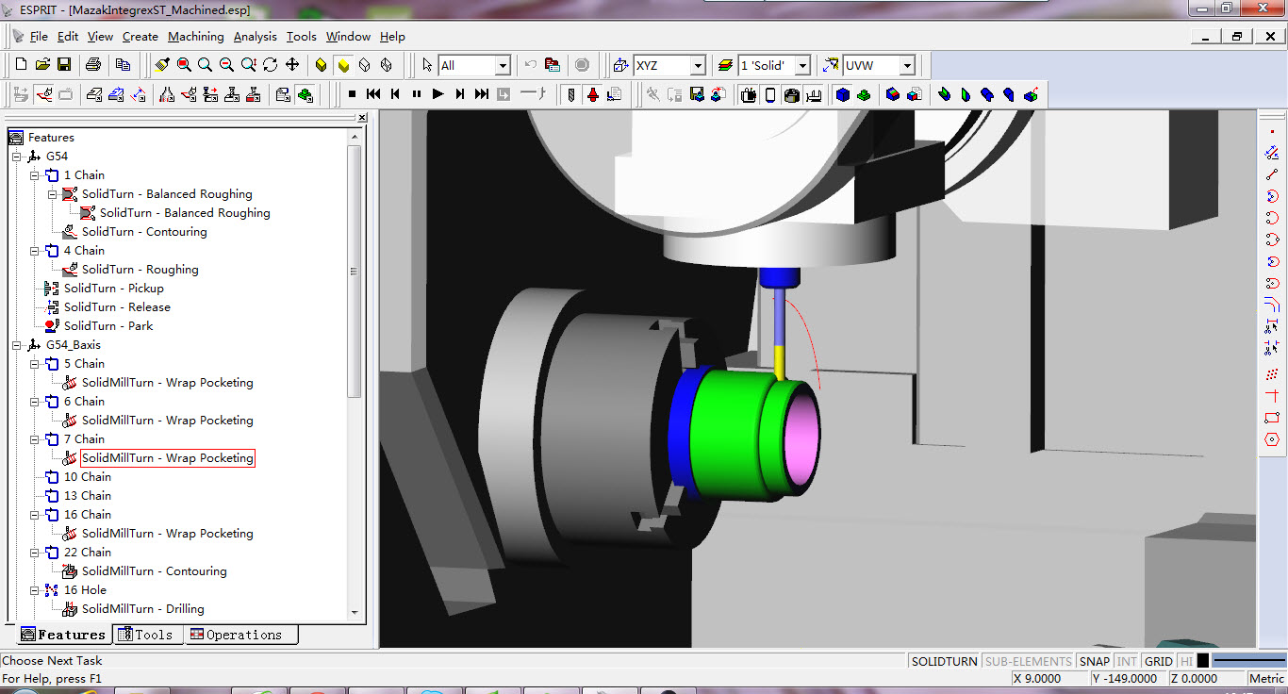Viewport: 1288px width, 694px height.
Task: Pause the simulation
Action: [x=416, y=94]
